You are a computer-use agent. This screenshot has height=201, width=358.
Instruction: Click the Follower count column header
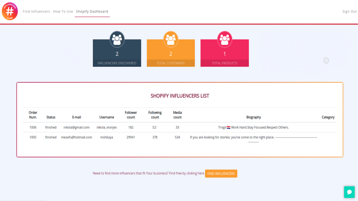(x=131, y=115)
